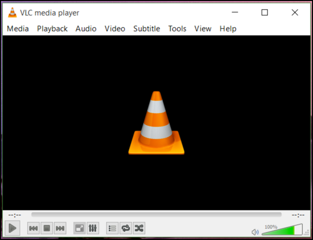Start playback with the Play button
313x240 pixels.
(12, 228)
